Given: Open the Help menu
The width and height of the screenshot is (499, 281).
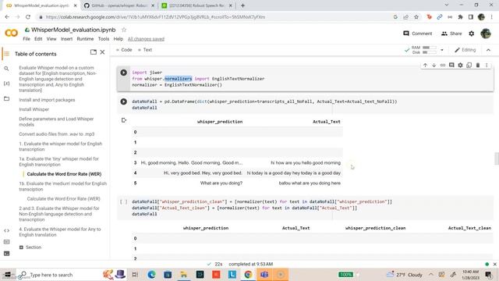Looking at the screenshot, I should pos(118,39).
